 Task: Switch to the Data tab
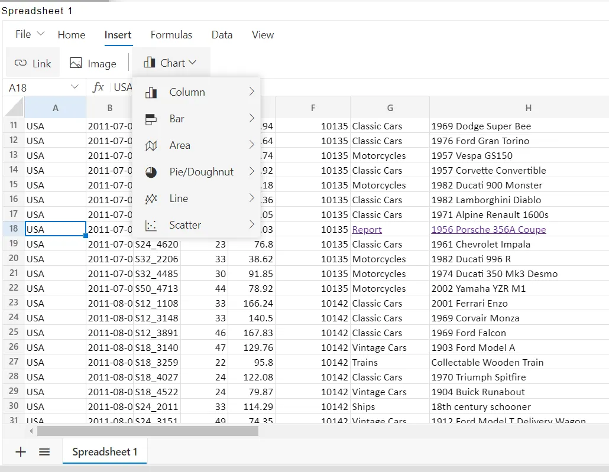(222, 35)
